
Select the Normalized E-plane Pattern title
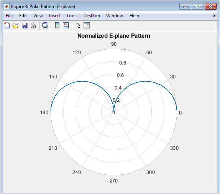pyautogui.click(x=114, y=36)
